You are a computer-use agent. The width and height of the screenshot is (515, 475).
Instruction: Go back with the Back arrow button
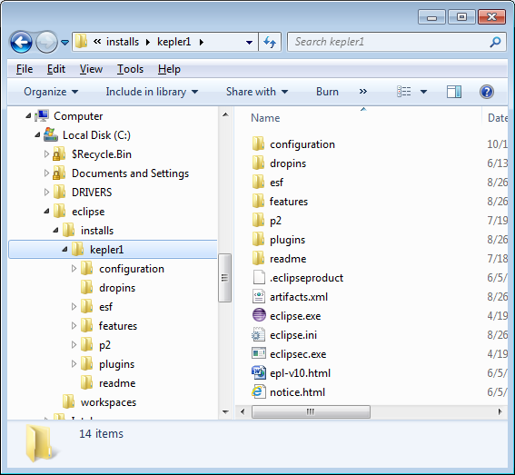click(22, 42)
